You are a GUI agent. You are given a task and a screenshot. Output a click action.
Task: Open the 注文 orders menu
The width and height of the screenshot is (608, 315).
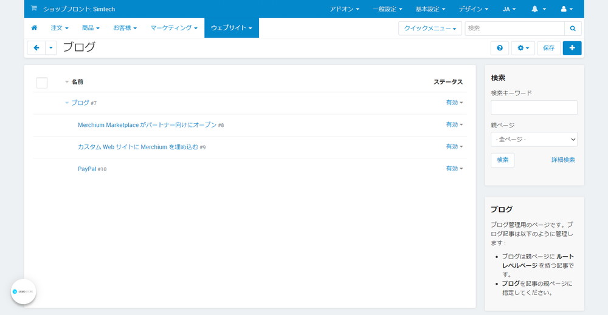[60, 28]
